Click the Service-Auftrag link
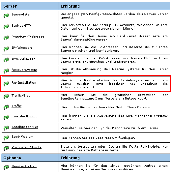This screenshot has height=175, width=172. coord(24,166)
